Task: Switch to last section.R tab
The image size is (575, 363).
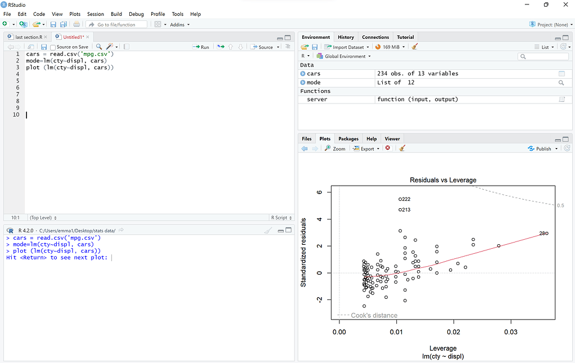Action: [x=29, y=37]
